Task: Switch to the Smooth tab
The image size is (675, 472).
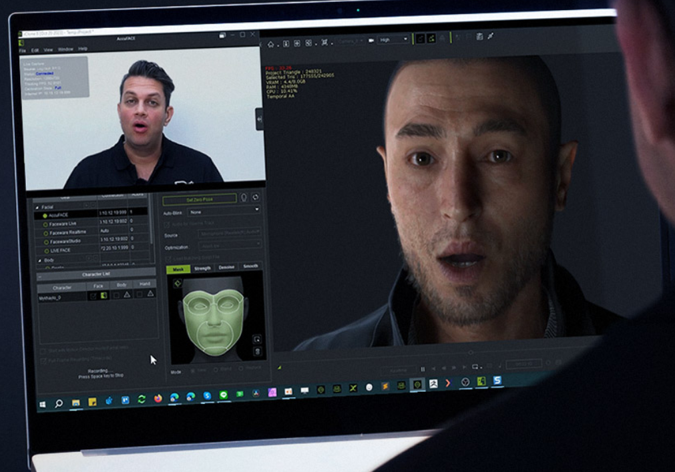Action: point(250,266)
